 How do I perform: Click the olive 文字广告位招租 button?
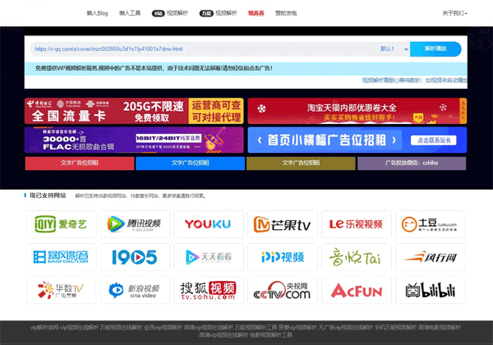pyautogui.click(x=301, y=163)
